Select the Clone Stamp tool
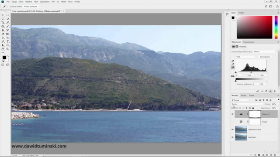The image size is (280, 157). tap(3, 30)
